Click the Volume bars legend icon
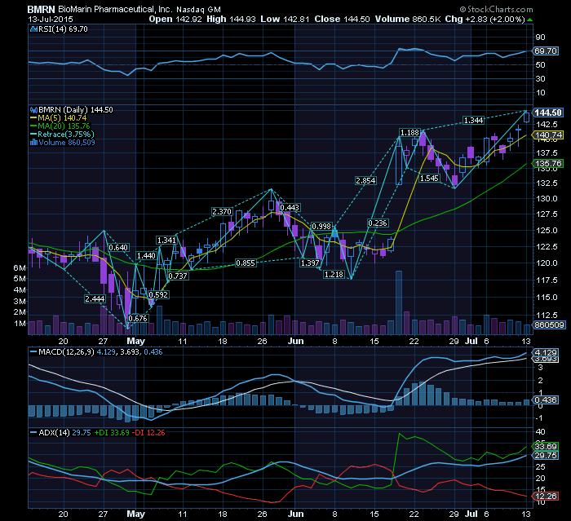 point(33,143)
